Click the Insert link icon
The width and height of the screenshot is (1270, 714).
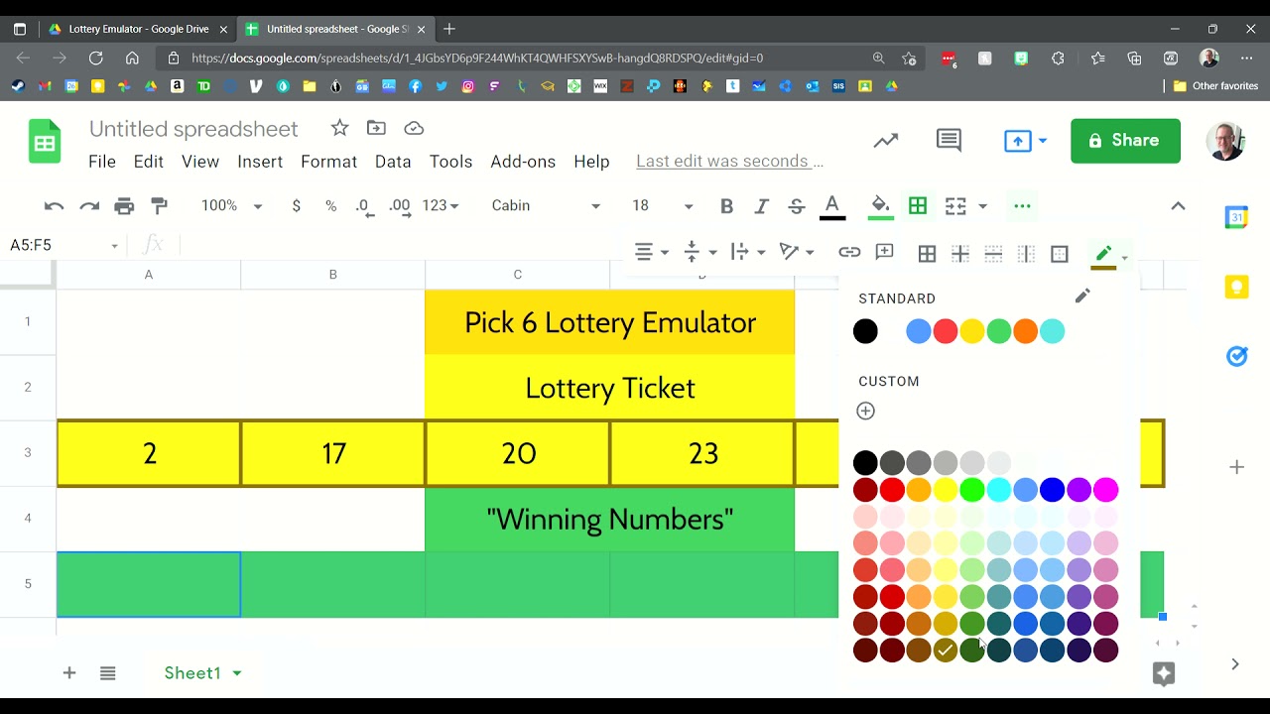(849, 252)
